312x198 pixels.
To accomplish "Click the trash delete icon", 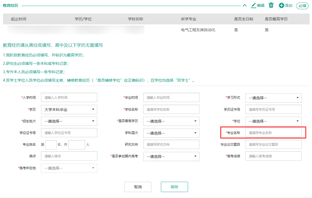I will (x=271, y=5).
